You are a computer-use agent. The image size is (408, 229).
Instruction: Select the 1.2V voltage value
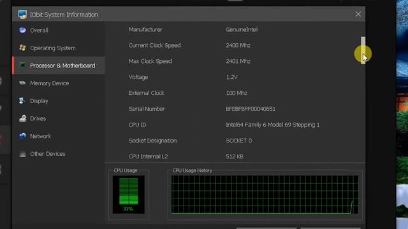click(231, 77)
